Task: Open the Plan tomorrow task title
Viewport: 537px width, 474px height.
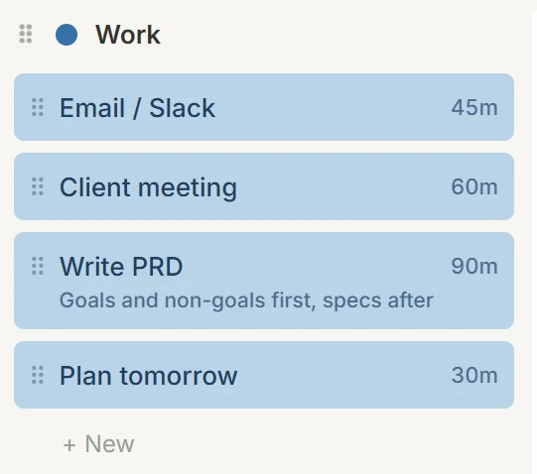Action: (x=148, y=376)
